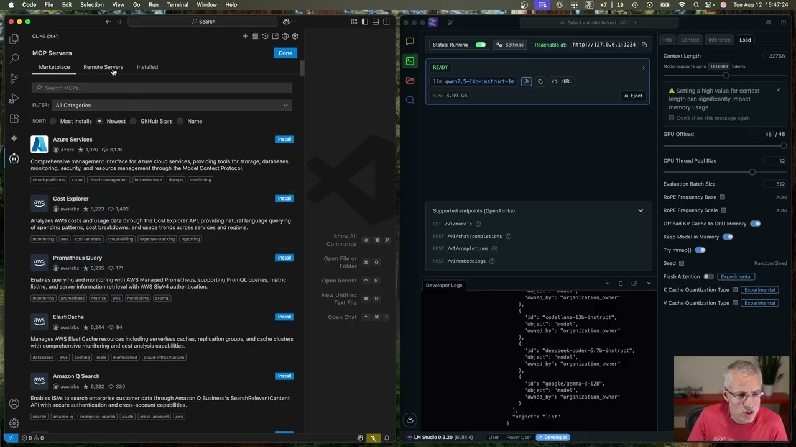Click the wrench icon next to qwen2.5 model
This screenshot has width=796, height=447.
(x=526, y=81)
